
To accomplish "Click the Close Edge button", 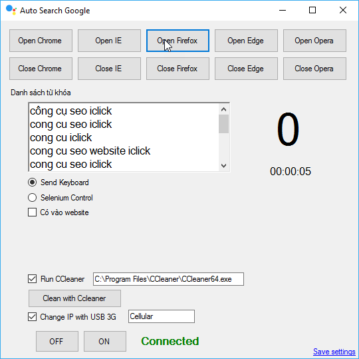I will tap(246, 69).
